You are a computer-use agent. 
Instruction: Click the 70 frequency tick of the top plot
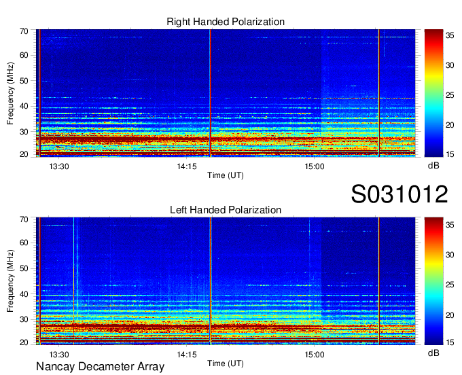pyautogui.click(x=24, y=31)
